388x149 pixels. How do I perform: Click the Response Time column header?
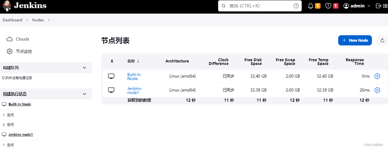tap(355, 62)
